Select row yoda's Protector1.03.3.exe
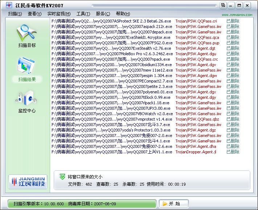The width and height of the screenshot is (258, 210). (146, 130)
